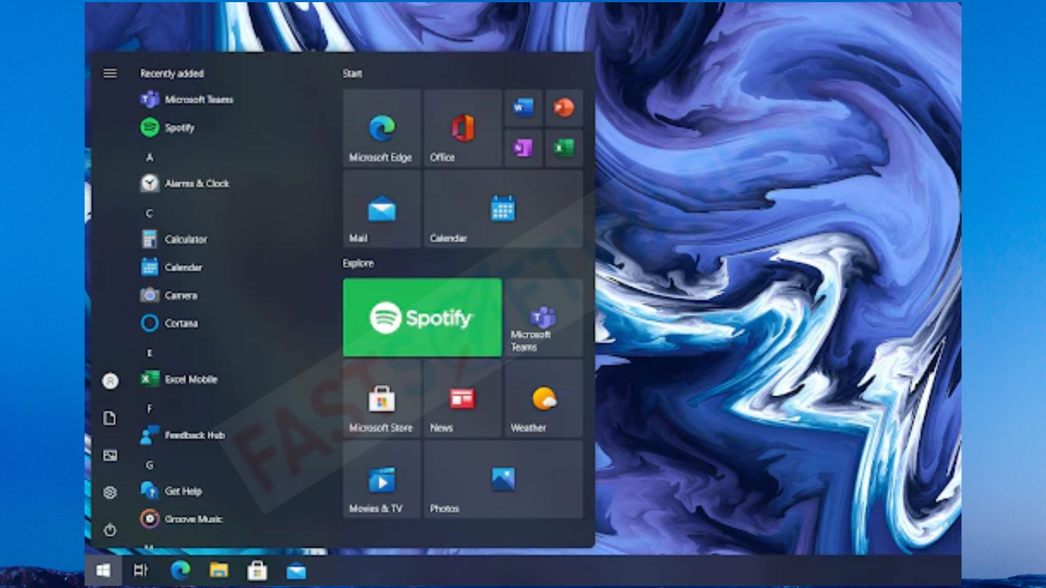
Task: Open the Word small tile
Action: point(523,108)
